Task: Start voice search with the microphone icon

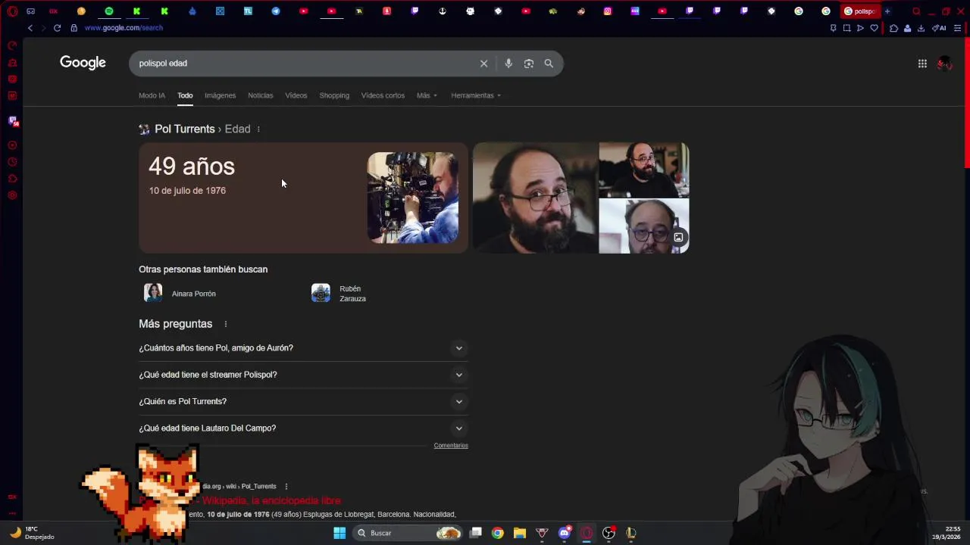Action: (x=508, y=64)
